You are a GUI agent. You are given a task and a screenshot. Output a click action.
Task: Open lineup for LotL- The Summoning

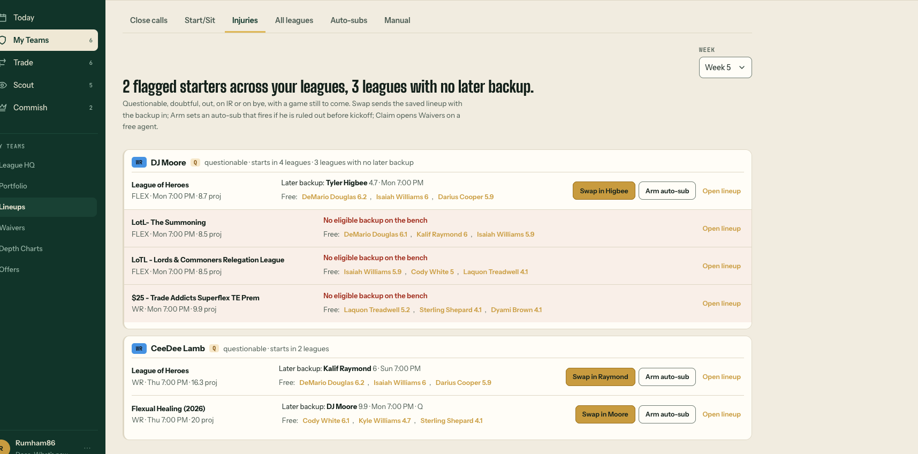(x=722, y=229)
